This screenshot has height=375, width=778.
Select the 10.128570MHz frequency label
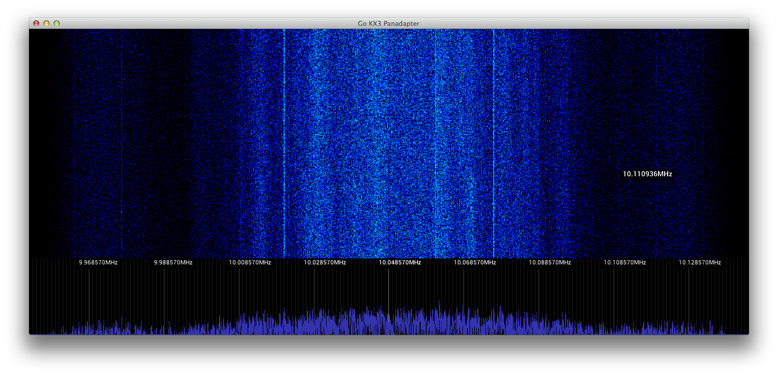tap(699, 262)
